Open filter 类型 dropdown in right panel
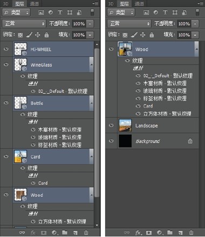This screenshot has height=237, width=205. click(x=121, y=12)
